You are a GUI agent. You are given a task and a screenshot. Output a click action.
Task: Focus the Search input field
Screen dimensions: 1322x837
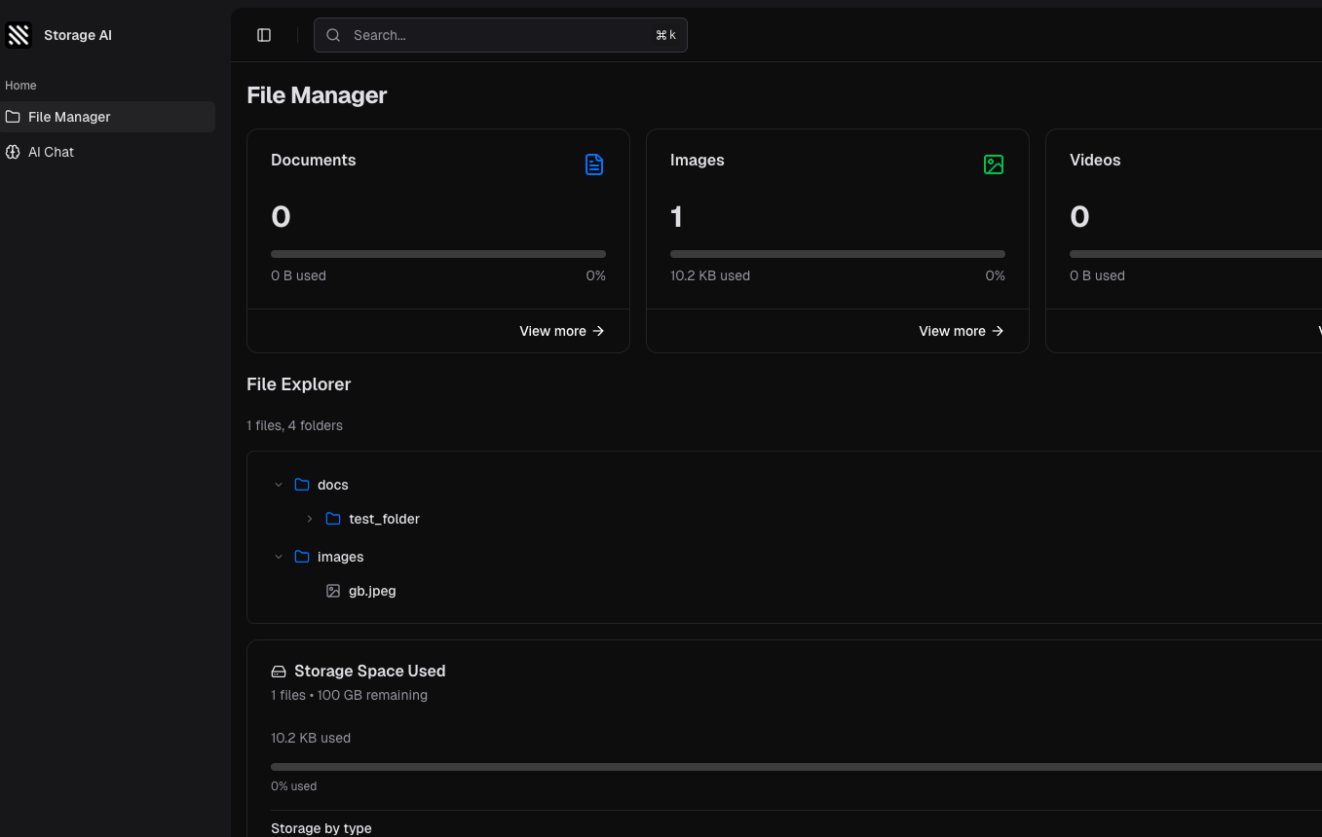pyautogui.click(x=497, y=35)
